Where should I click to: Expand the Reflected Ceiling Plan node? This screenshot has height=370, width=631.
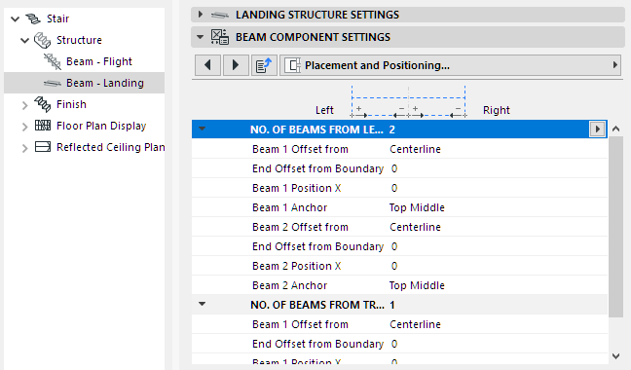click(25, 148)
